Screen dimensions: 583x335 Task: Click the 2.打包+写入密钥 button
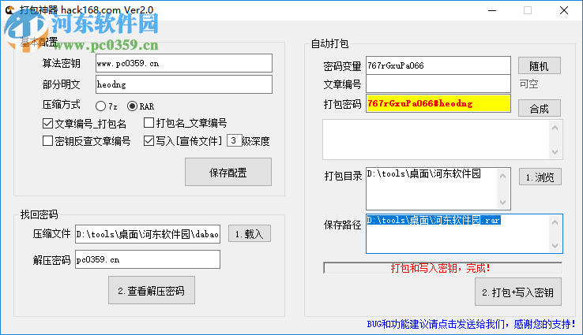518,292
